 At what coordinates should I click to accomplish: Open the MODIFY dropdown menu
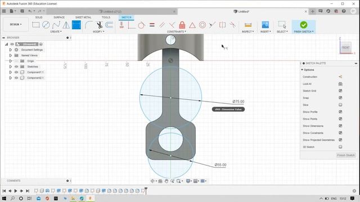point(98,31)
